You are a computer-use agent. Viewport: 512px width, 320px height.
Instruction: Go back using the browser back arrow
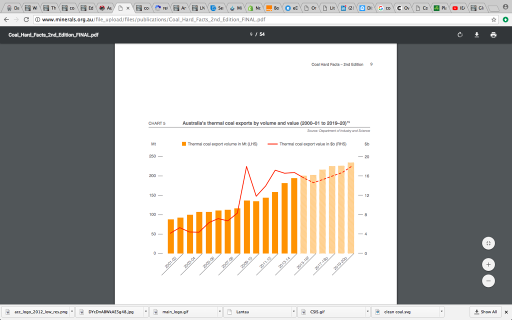coord(6,19)
